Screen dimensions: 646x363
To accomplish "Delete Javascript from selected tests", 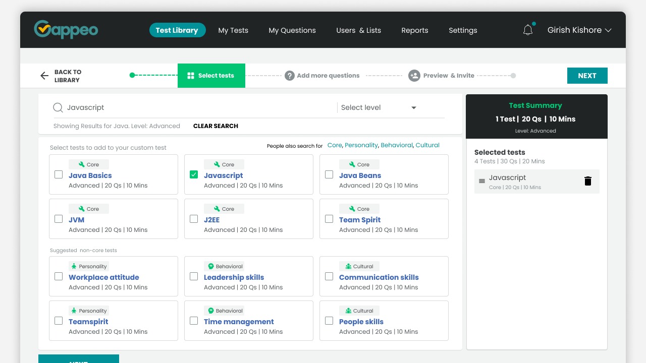I will pos(588,181).
